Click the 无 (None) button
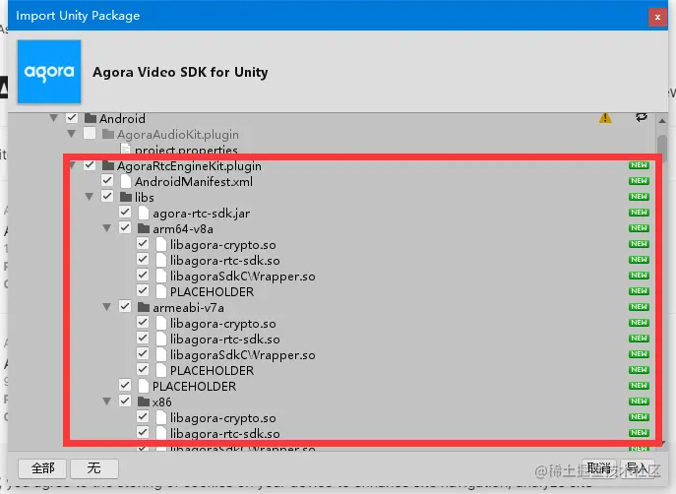The image size is (676, 494). click(94, 468)
